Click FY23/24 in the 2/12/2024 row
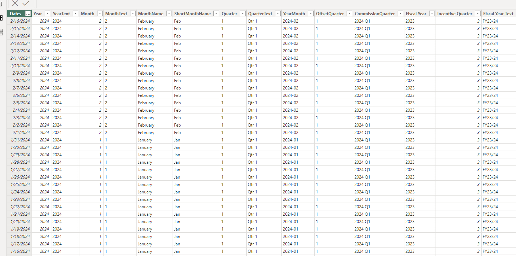This screenshot has height=256, width=516. [490, 51]
